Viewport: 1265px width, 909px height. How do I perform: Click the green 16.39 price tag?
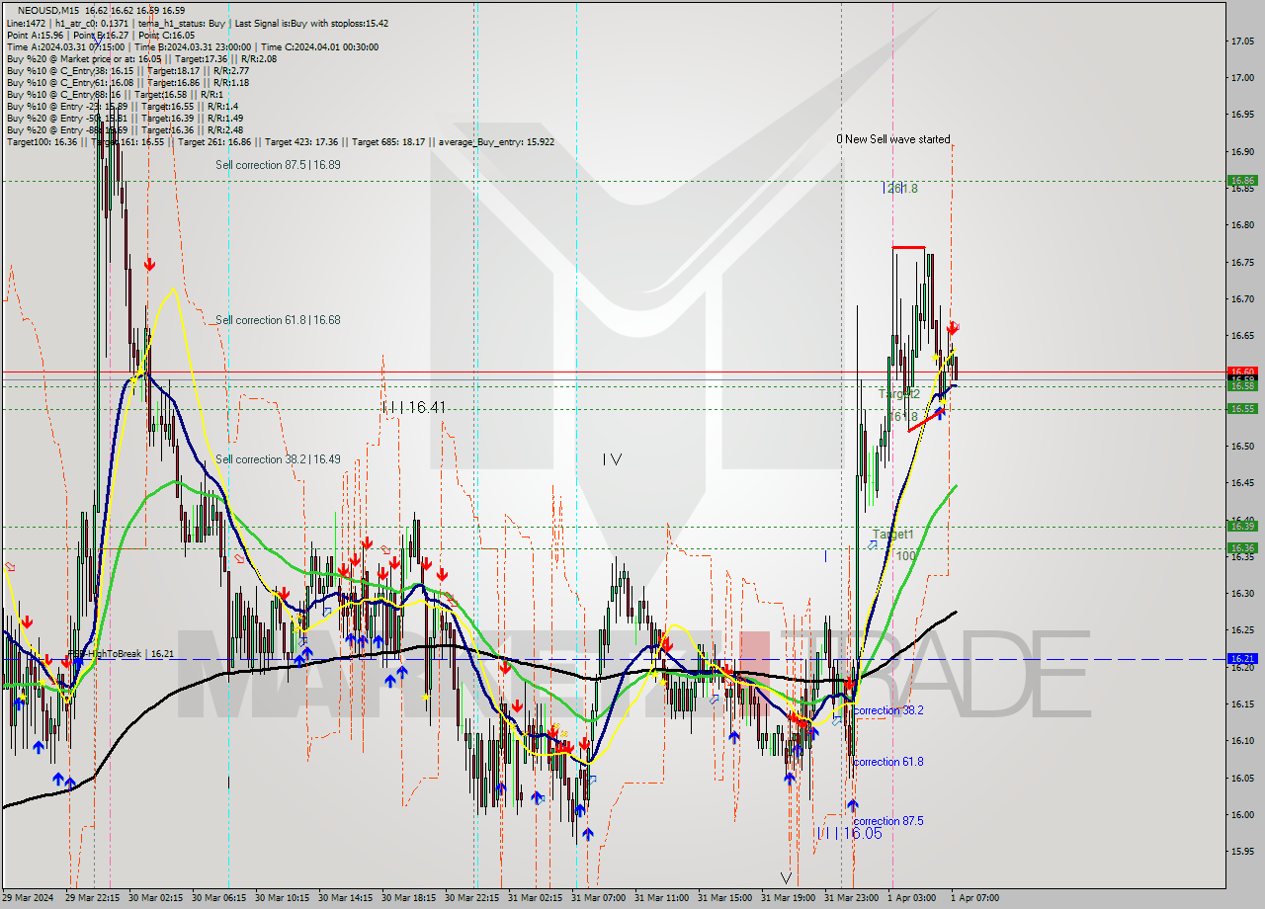1241,526
